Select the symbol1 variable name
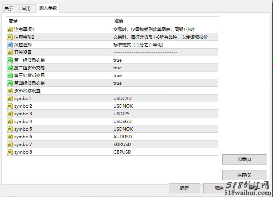This screenshot has width=273, height=197. click(23, 98)
